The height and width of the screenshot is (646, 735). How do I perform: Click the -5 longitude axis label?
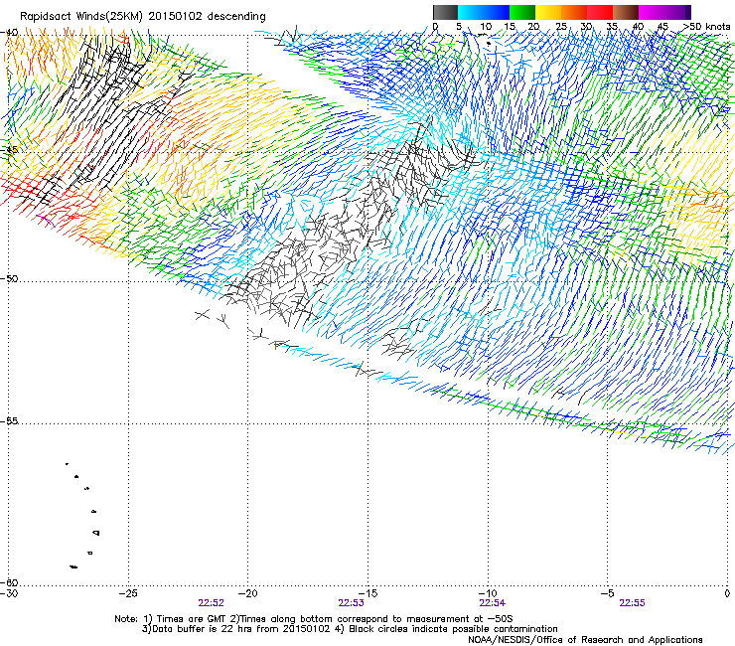[x=608, y=593]
